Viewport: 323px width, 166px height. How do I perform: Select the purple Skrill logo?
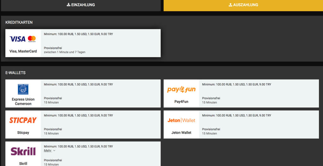click(x=23, y=151)
